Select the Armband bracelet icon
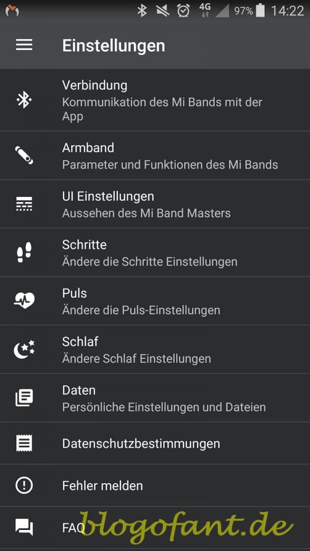This screenshot has width=310, height=551. tap(24, 155)
